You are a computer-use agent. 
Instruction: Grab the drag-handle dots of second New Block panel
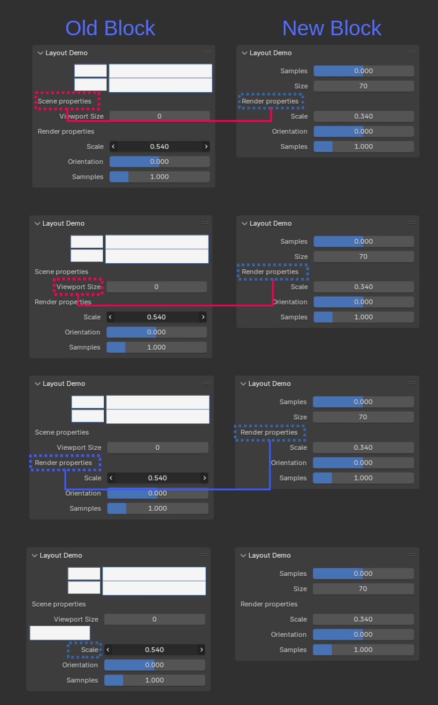pos(412,223)
